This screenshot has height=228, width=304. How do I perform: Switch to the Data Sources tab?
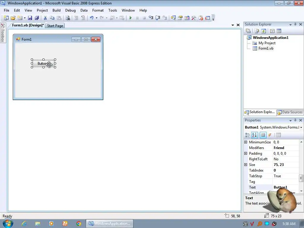click(290, 112)
